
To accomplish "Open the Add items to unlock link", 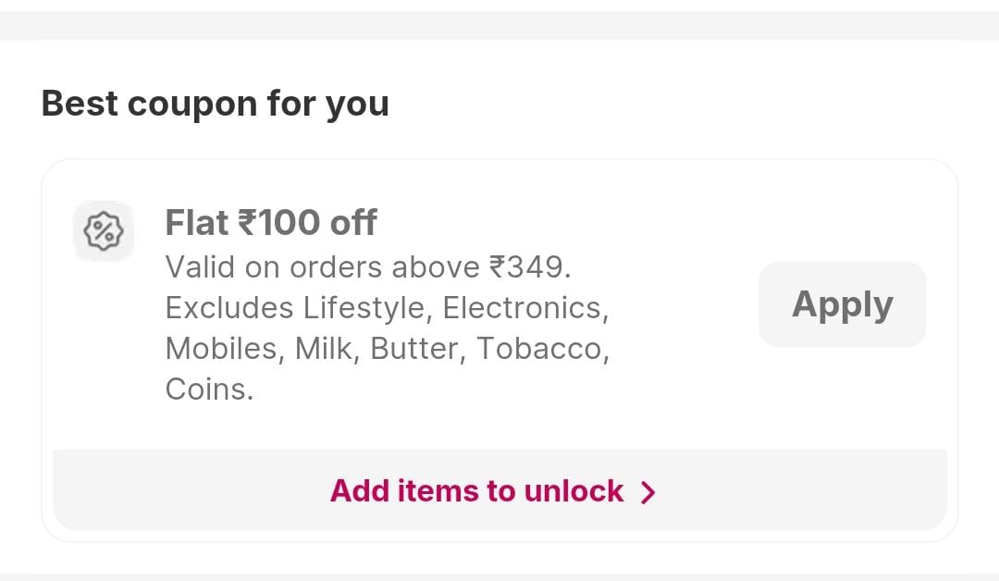I will pos(476,490).
